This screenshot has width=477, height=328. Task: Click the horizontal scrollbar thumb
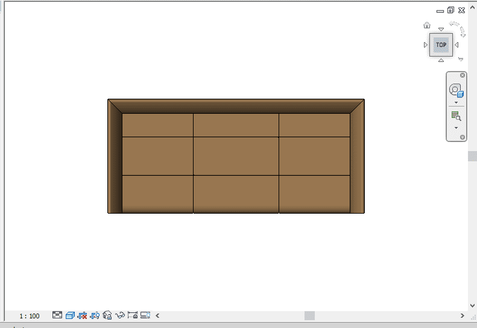coord(309,315)
